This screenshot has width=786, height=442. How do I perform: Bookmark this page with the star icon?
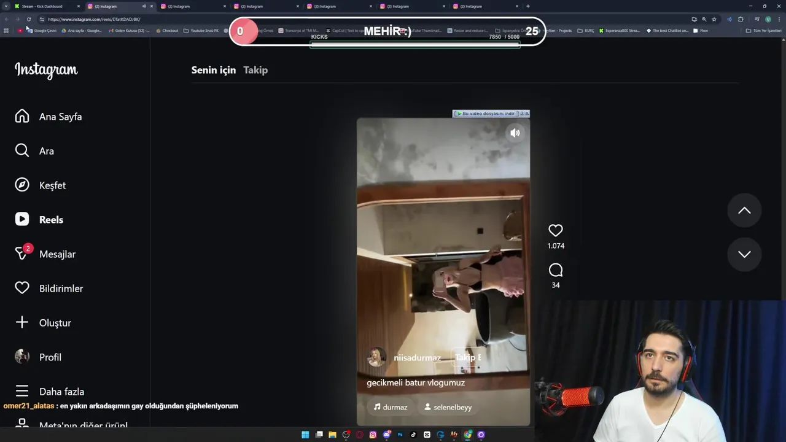click(x=714, y=19)
